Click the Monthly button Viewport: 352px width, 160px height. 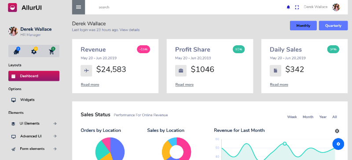[303, 25]
